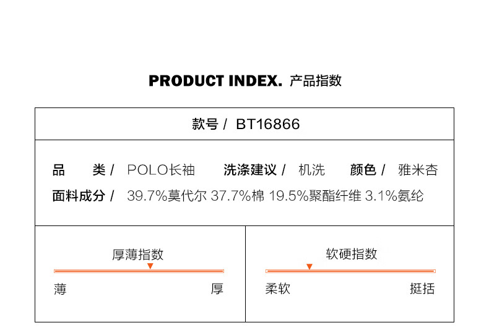Click the 厚薄指数 slider title
Screen dimensions: 489x328
(x=138, y=254)
